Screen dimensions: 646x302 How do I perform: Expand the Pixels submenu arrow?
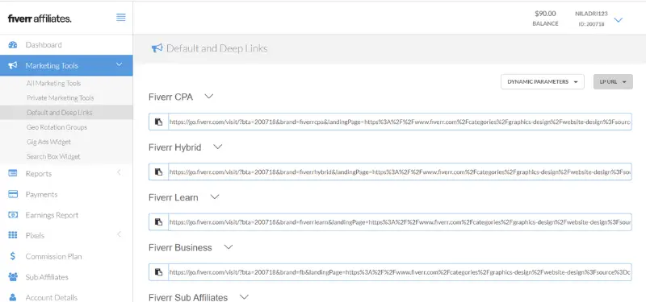click(x=119, y=234)
